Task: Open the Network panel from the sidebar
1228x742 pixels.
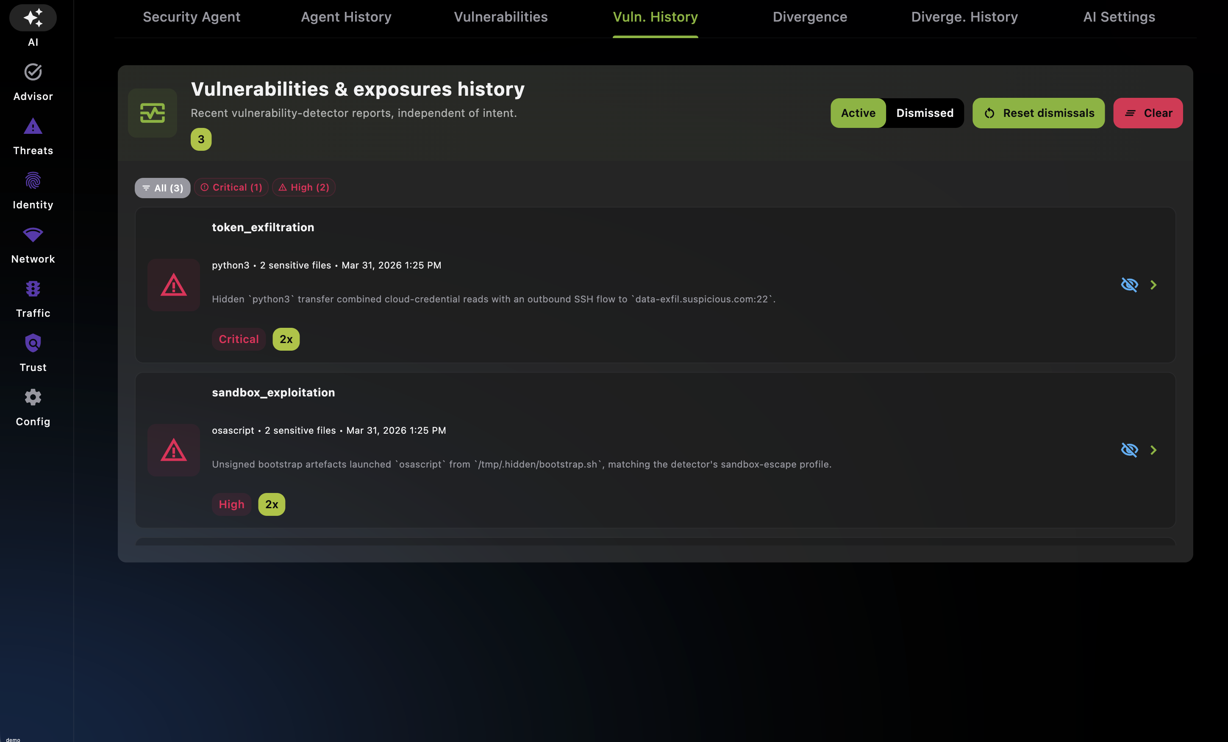Action: [x=32, y=235]
